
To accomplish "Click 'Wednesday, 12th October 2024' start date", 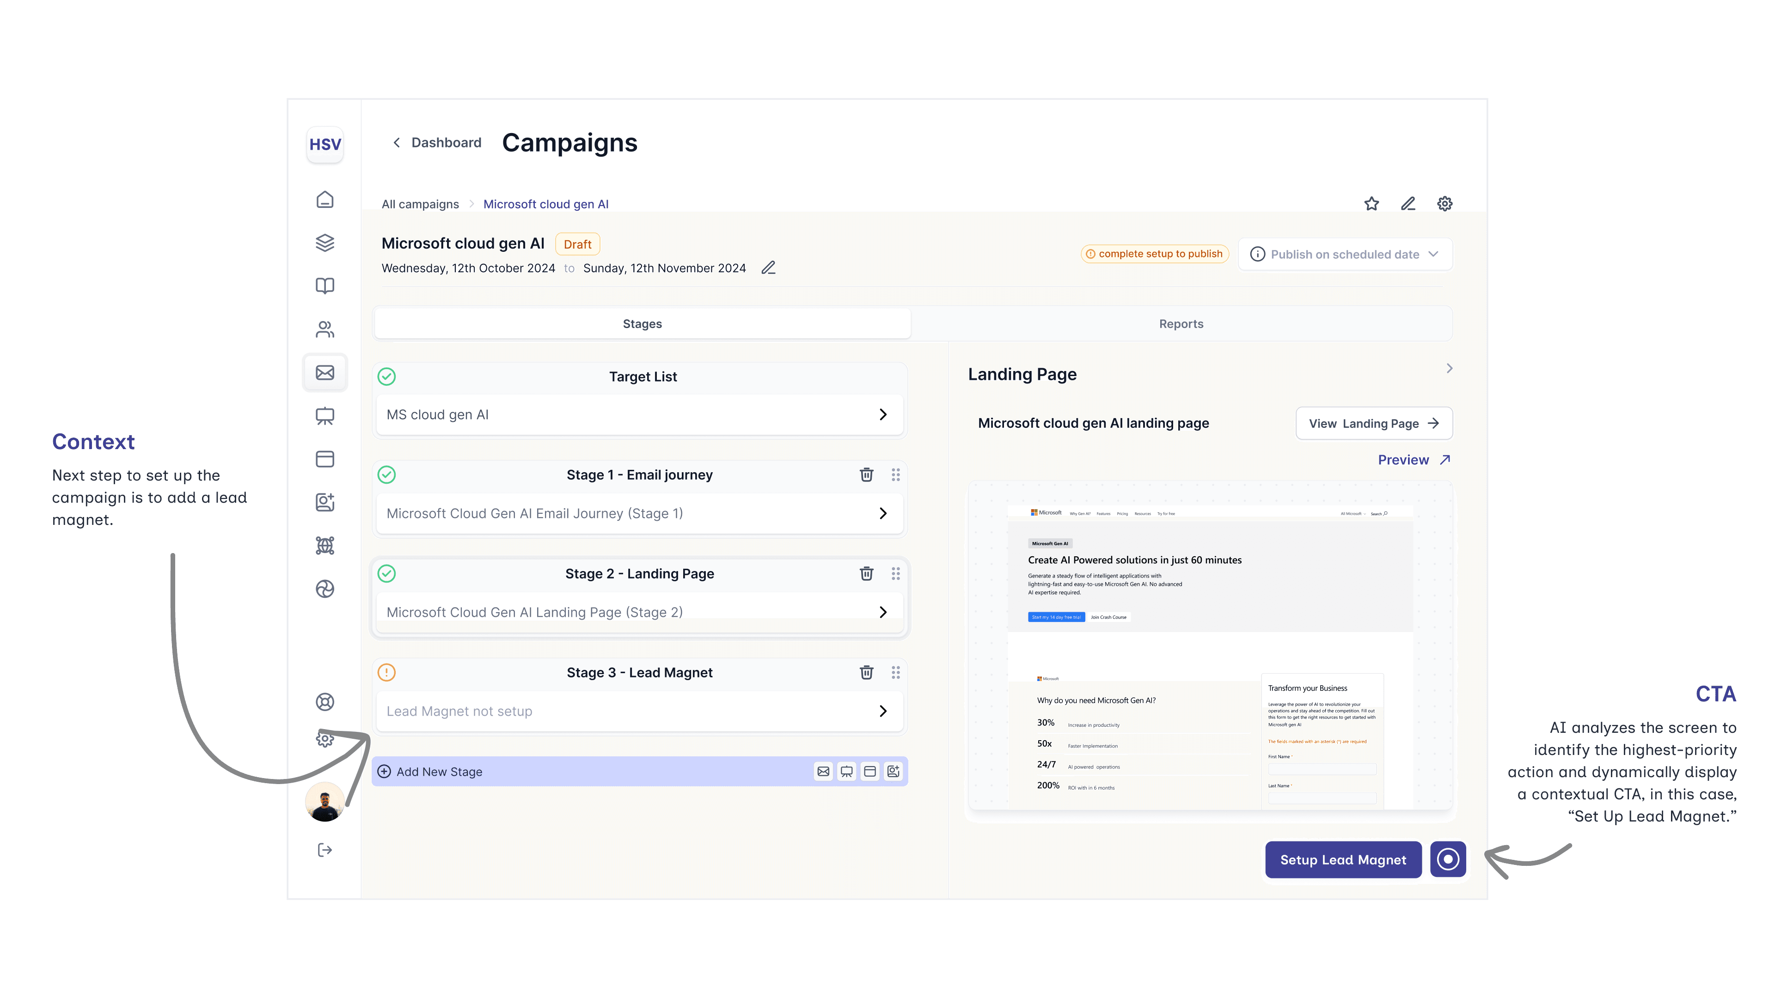I will 468,268.
